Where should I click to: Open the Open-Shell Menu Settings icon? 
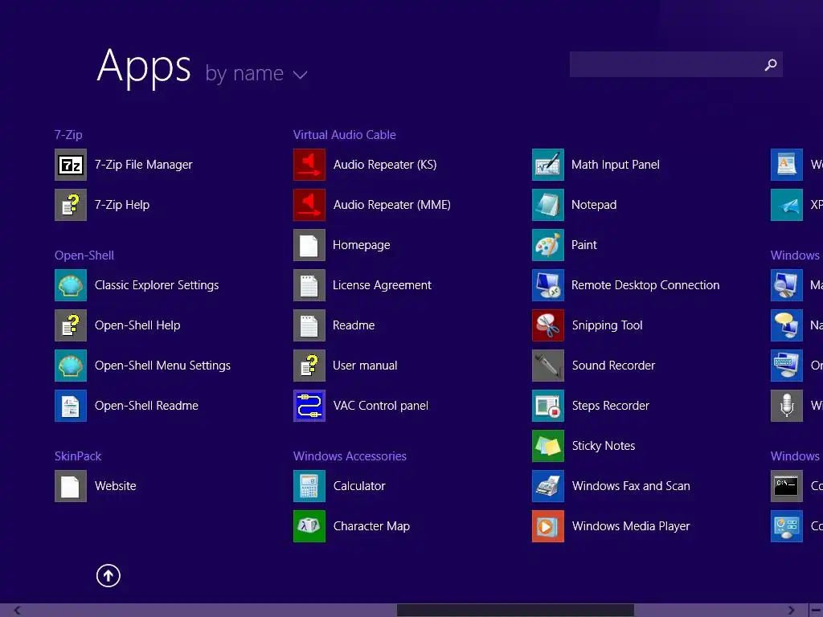[71, 366]
